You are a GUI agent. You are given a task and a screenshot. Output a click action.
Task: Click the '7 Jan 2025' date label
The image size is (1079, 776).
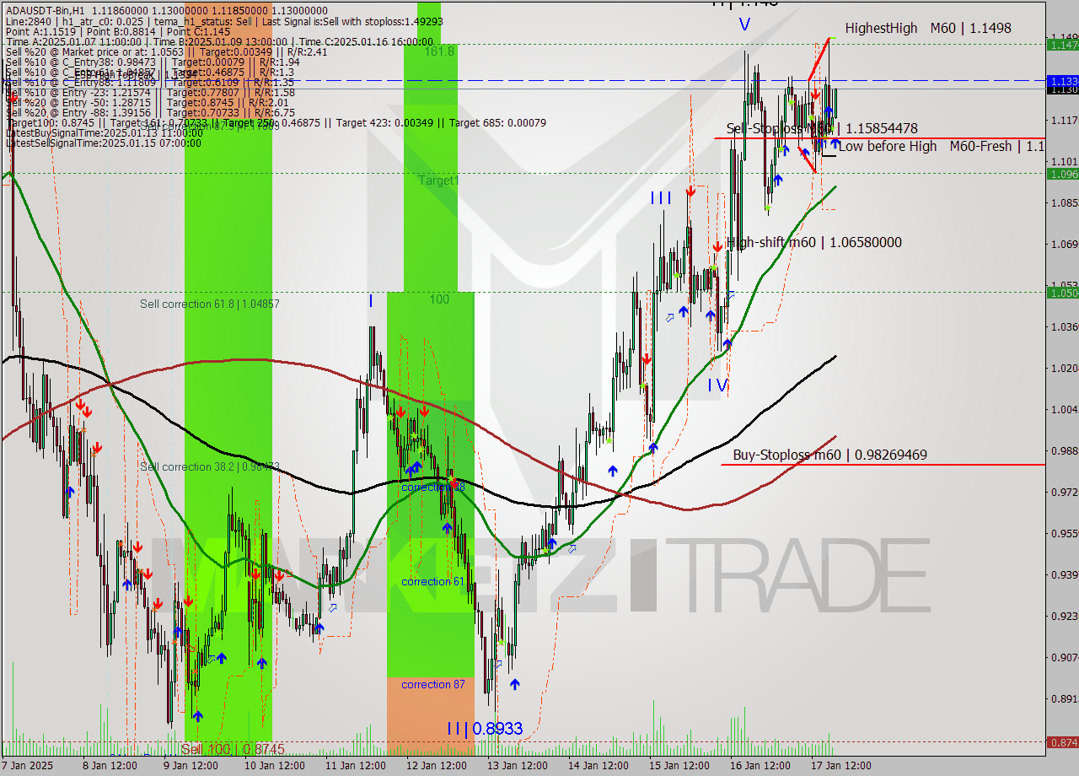click(x=29, y=766)
